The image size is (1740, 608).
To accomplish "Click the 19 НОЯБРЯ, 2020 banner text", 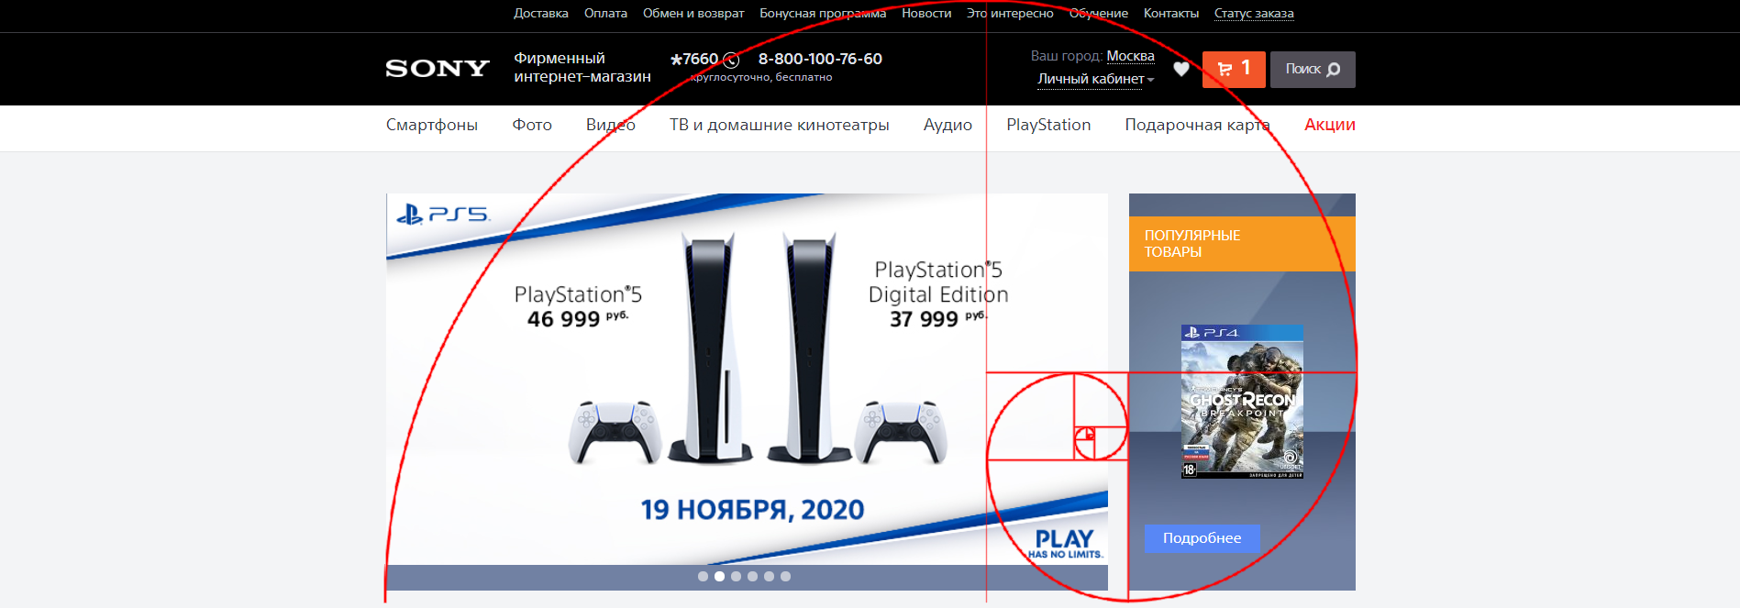I will click(x=752, y=510).
